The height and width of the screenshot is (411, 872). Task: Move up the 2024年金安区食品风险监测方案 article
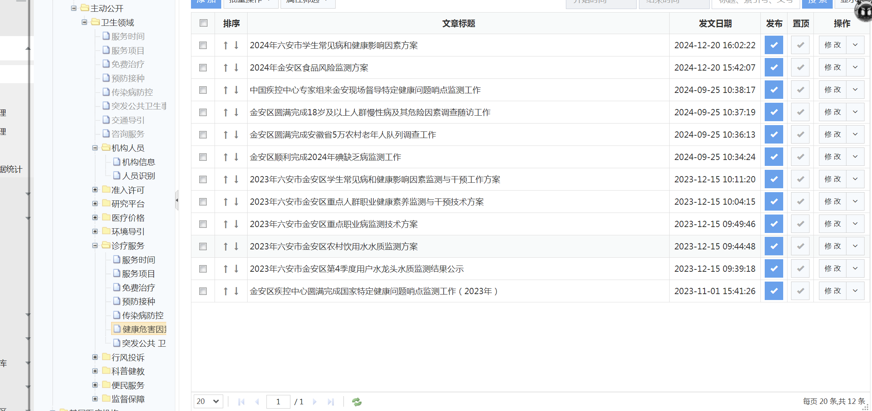[226, 68]
